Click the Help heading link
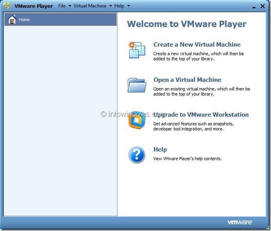 pyautogui.click(x=160, y=149)
